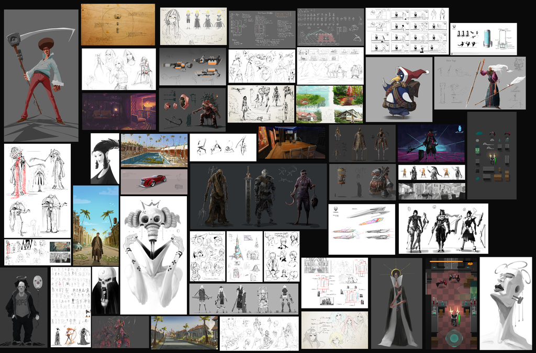536x353 pixels.
Task: Open the red hunched creature concept thumbnail
Action: point(192,110)
